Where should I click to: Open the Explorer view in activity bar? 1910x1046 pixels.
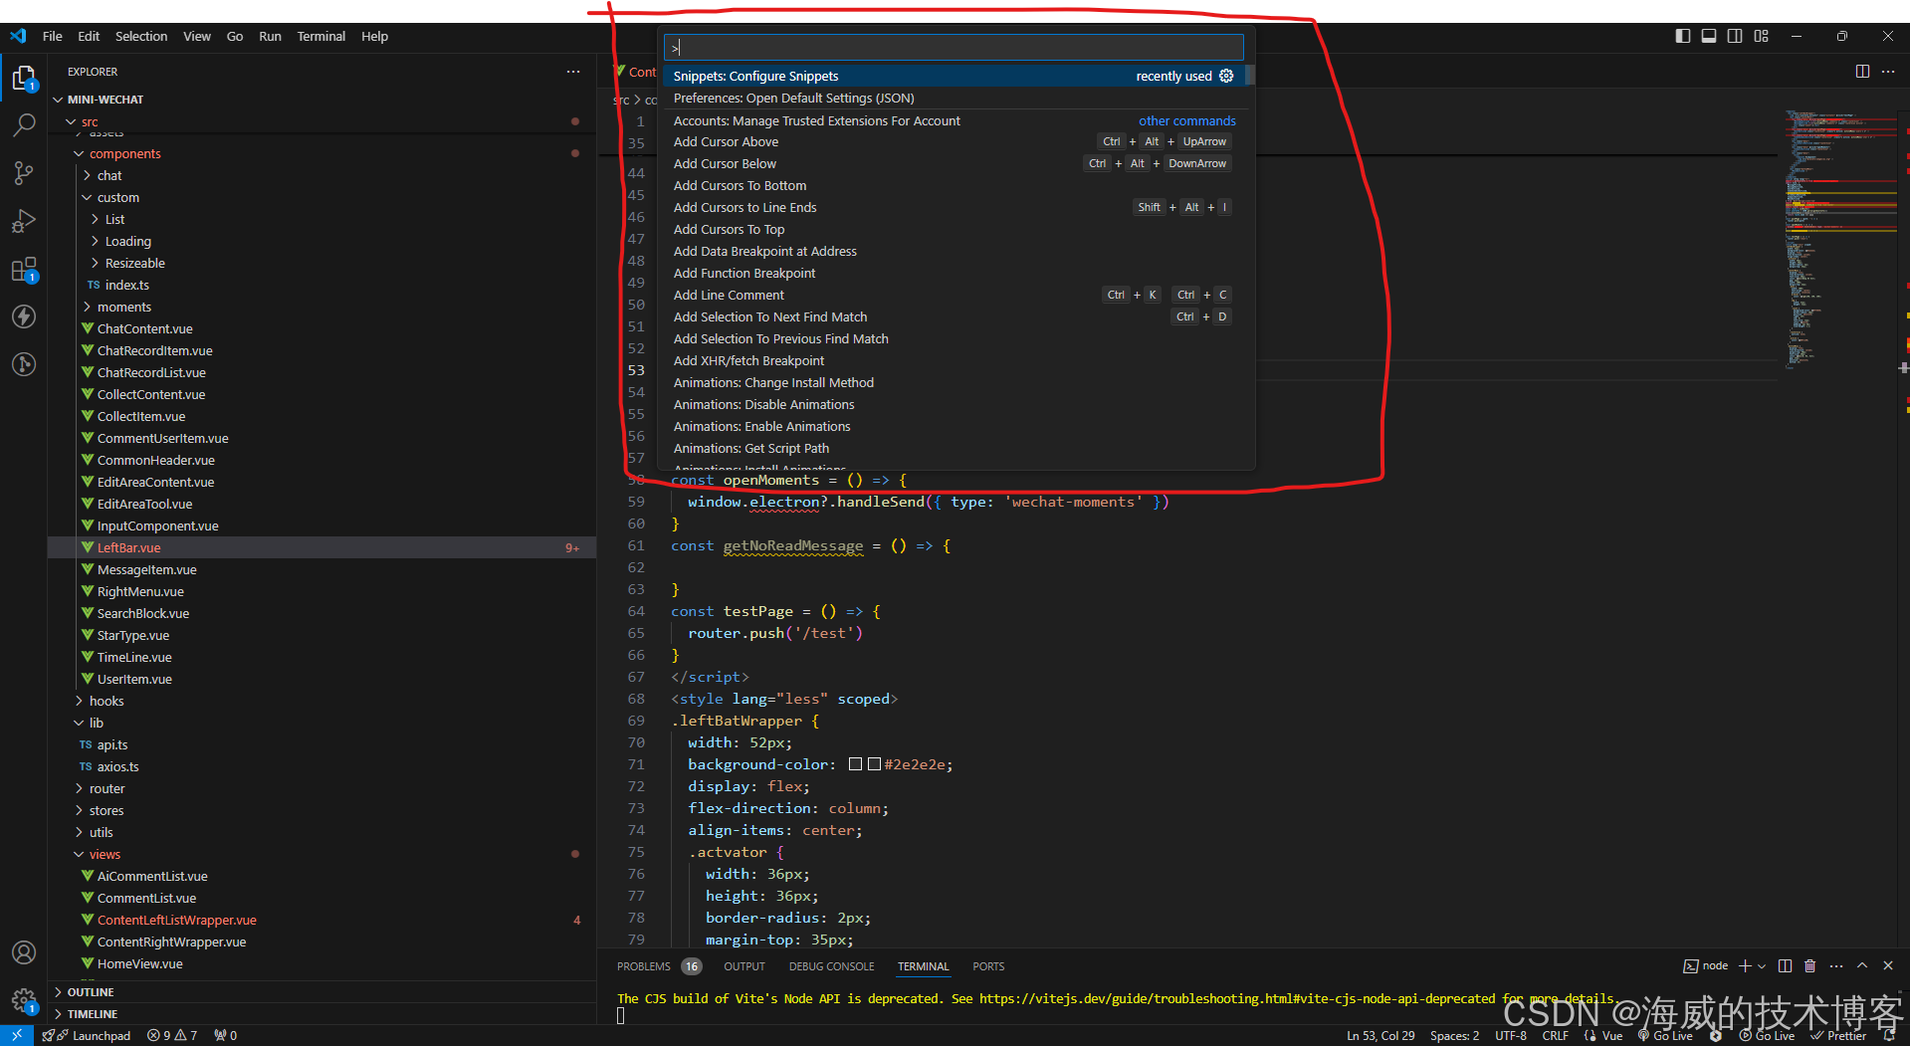[x=24, y=78]
